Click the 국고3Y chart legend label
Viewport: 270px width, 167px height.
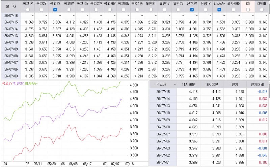(7, 83)
